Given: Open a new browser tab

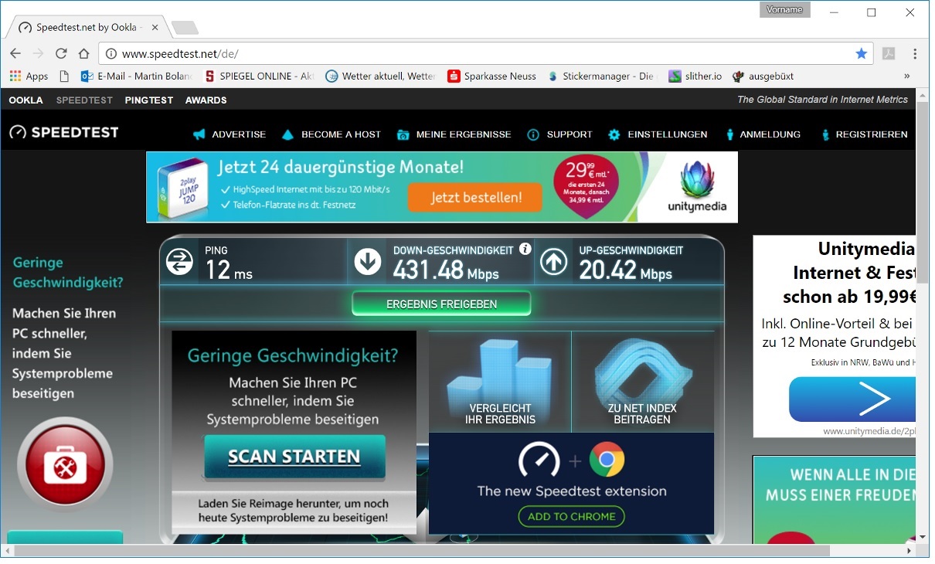Looking at the screenshot, I should (185, 28).
